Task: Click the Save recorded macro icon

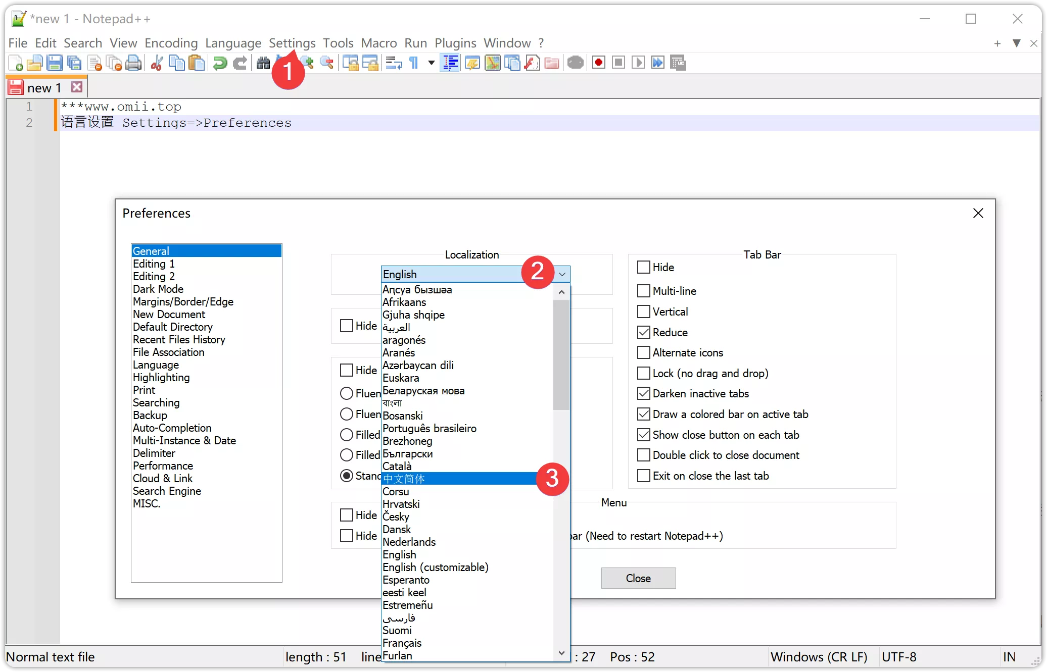Action: 678,63
